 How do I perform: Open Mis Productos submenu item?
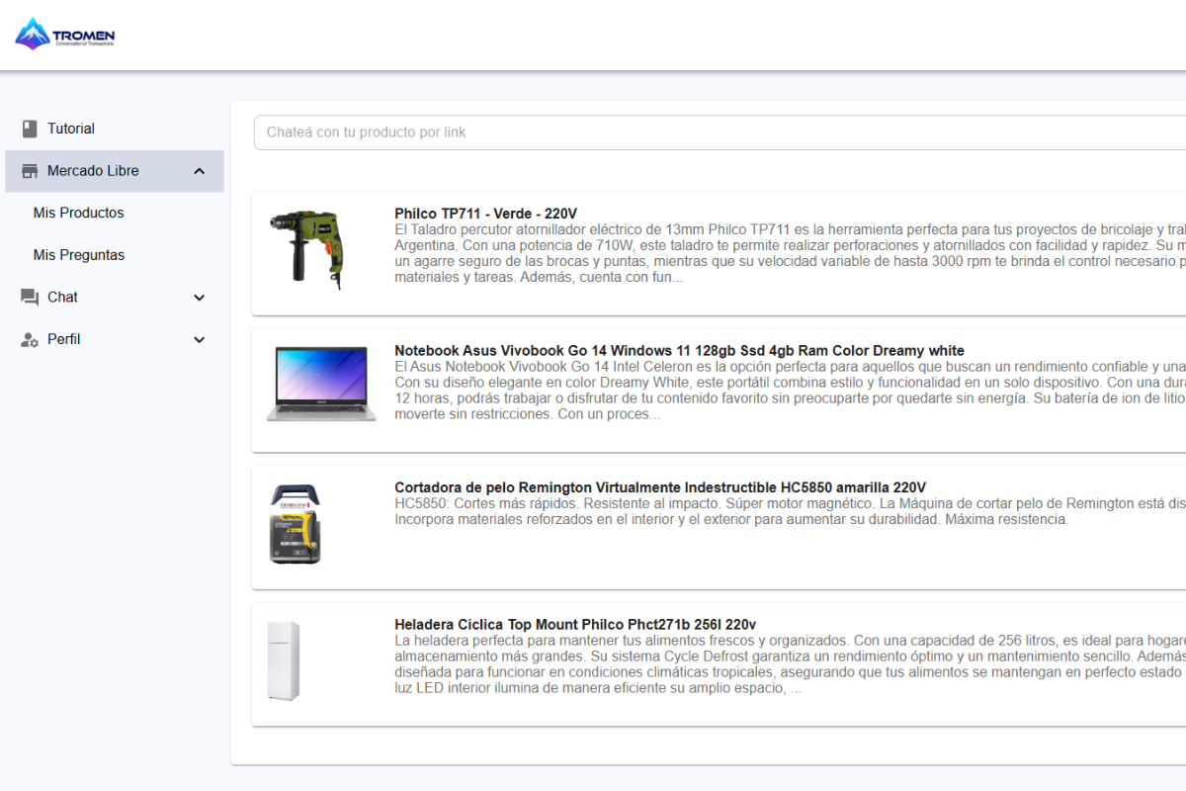pos(79,213)
